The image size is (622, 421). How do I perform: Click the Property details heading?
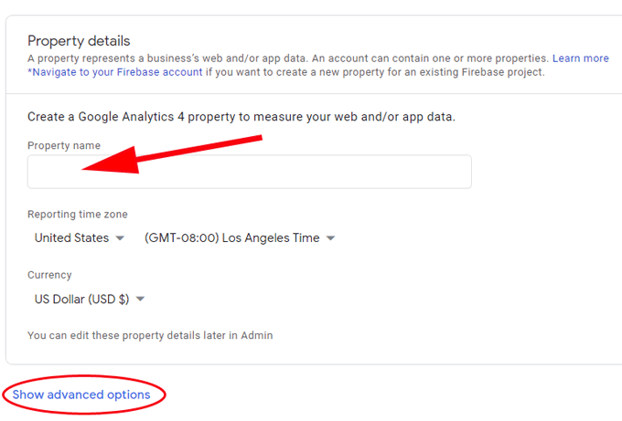[79, 40]
